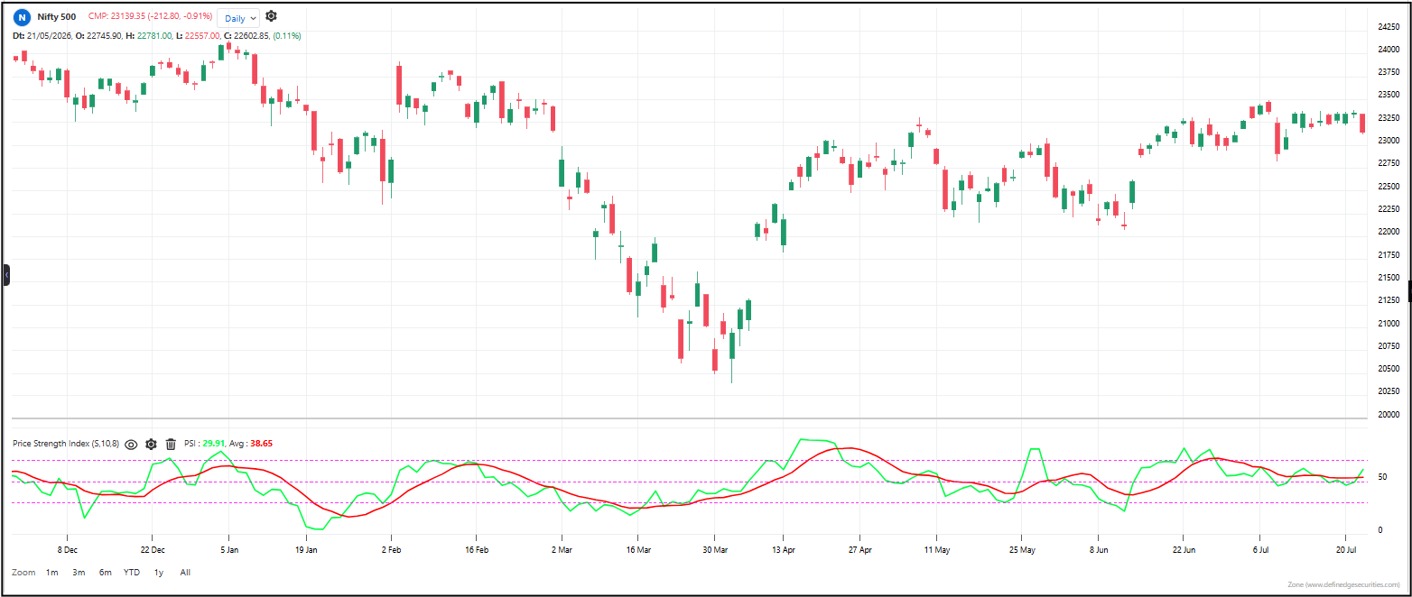Choose the 1y zoom range
The width and height of the screenshot is (1412, 597).
[x=159, y=572]
